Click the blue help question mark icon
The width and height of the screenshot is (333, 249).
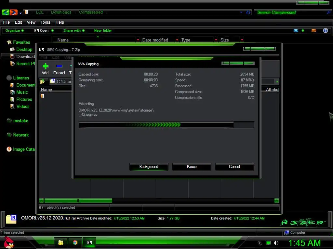click(325, 30)
